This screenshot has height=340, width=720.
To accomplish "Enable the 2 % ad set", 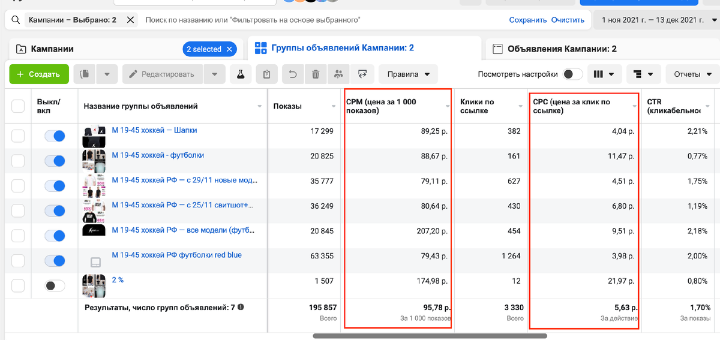I will 55,286.
